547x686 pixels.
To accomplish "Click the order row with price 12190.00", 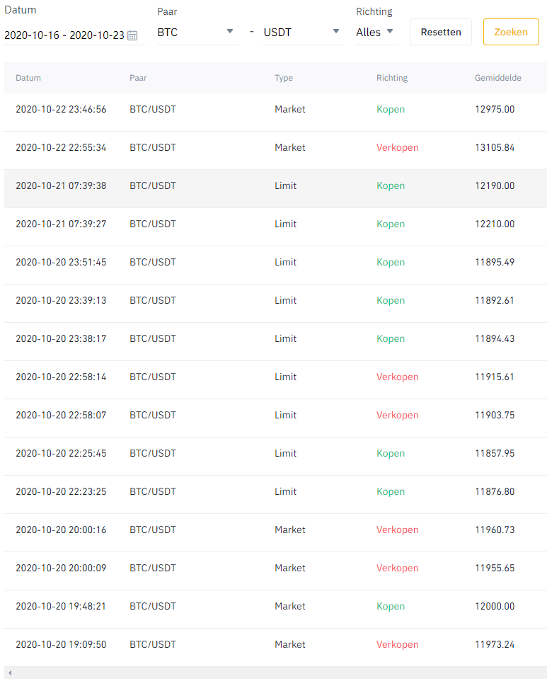I will (x=275, y=186).
